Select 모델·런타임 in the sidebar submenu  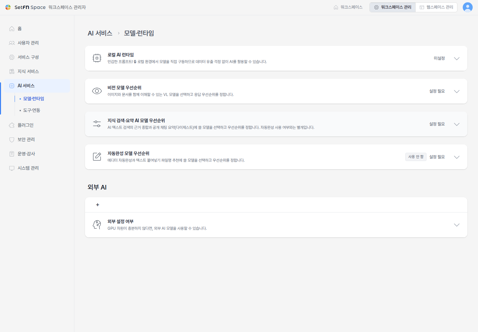point(34,99)
